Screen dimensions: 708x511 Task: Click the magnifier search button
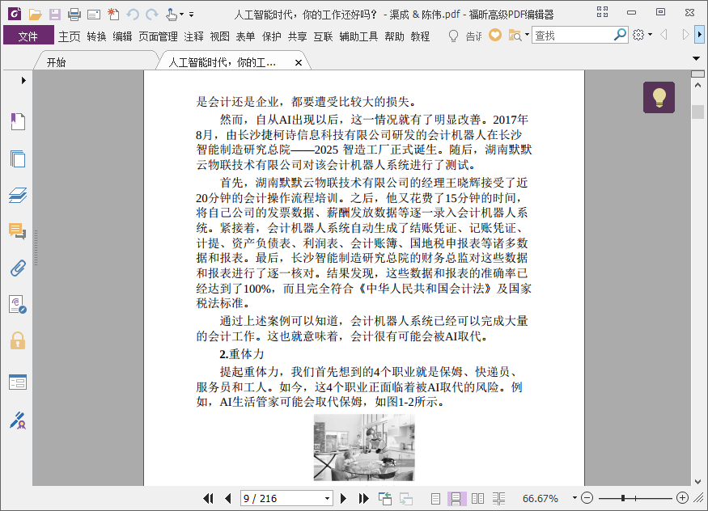pos(620,34)
